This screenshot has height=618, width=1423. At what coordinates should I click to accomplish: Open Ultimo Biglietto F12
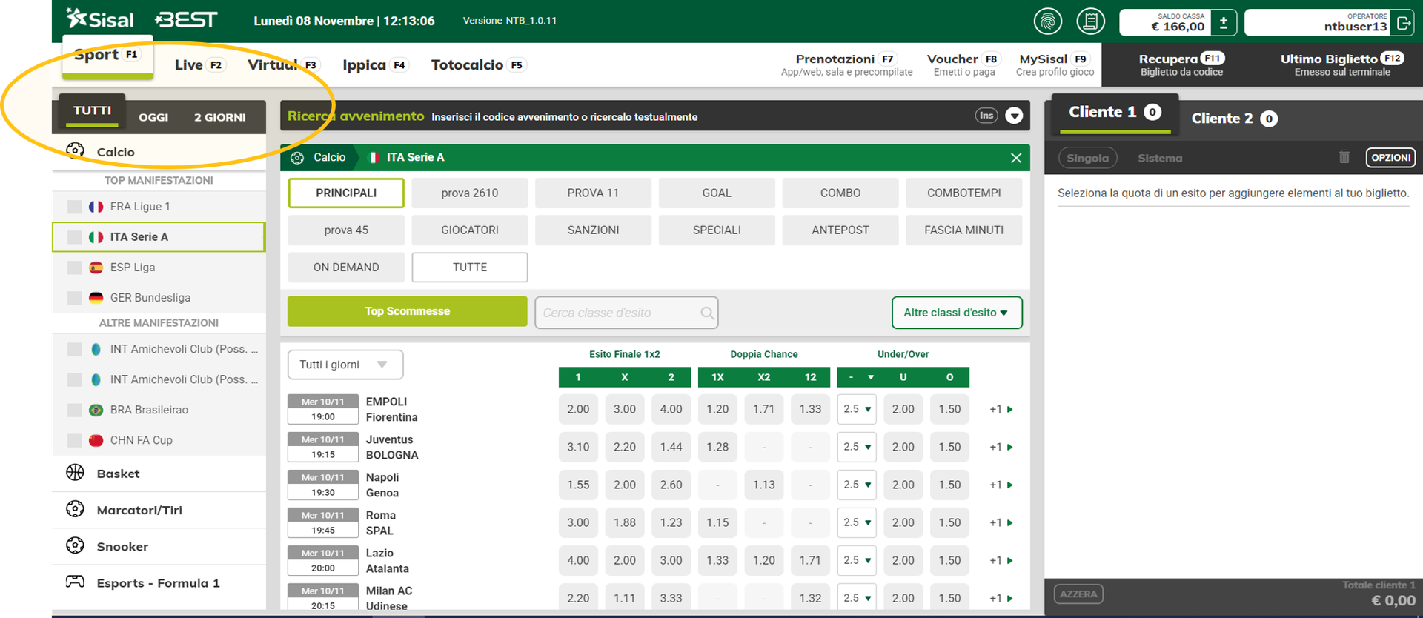[1342, 64]
